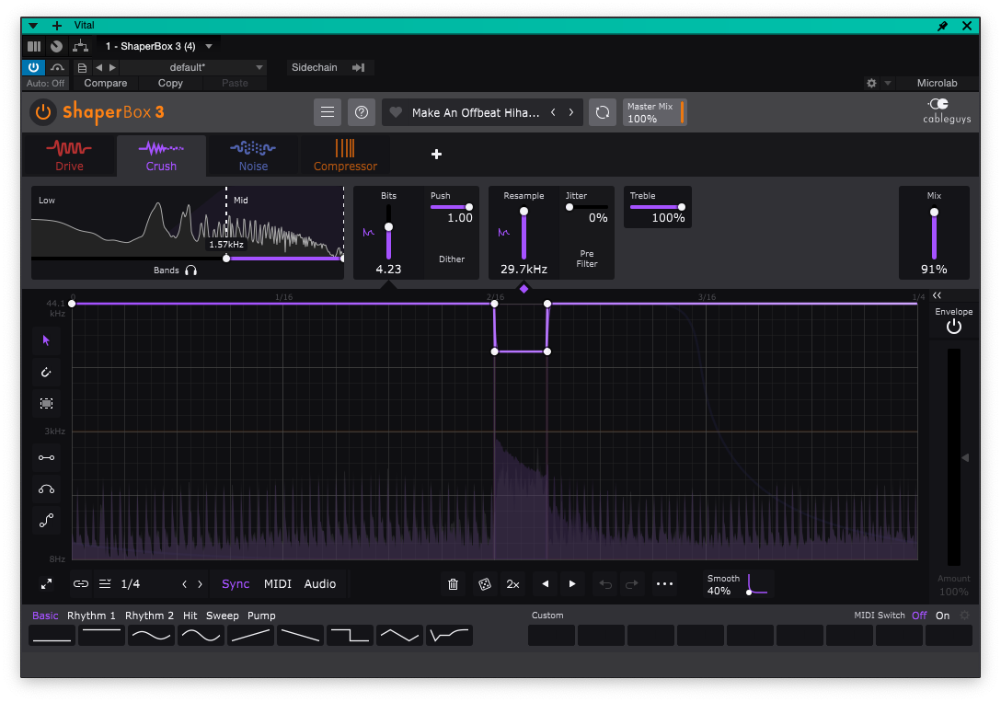Image resolution: width=1001 pixels, height=702 pixels.
Task: Step LFO length down with left chevron
Action: pos(185,584)
